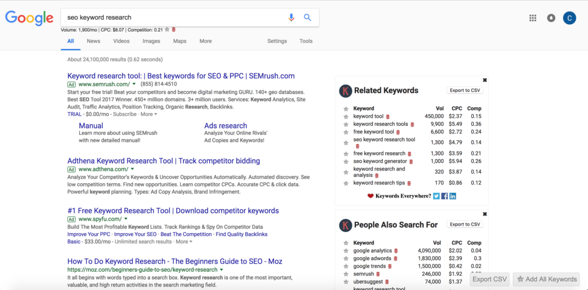Open the SEMrush keyword research tool ad
Viewport: 588px width, 290px height.
[181, 76]
